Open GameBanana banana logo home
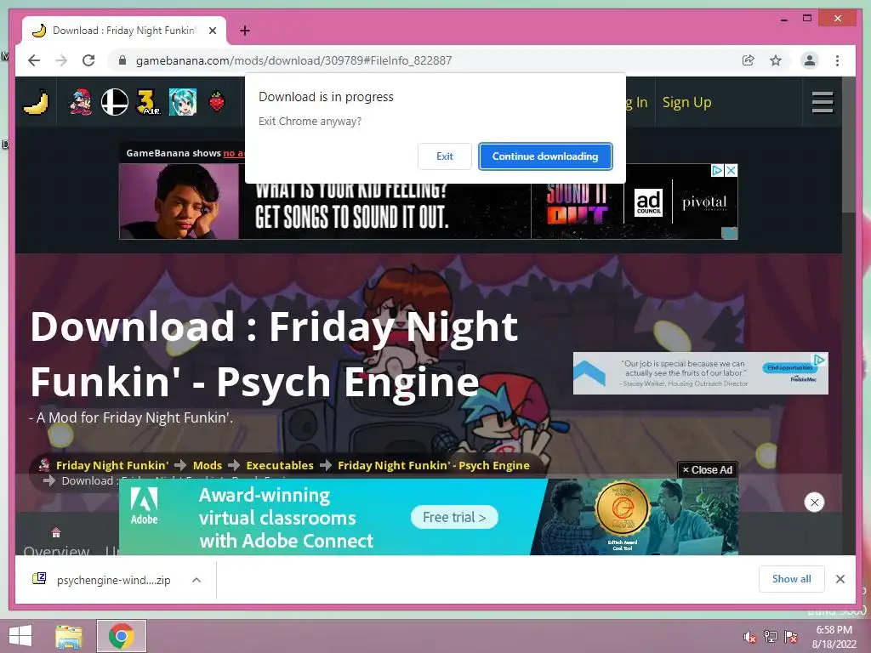This screenshot has width=871, height=653. tap(36, 102)
